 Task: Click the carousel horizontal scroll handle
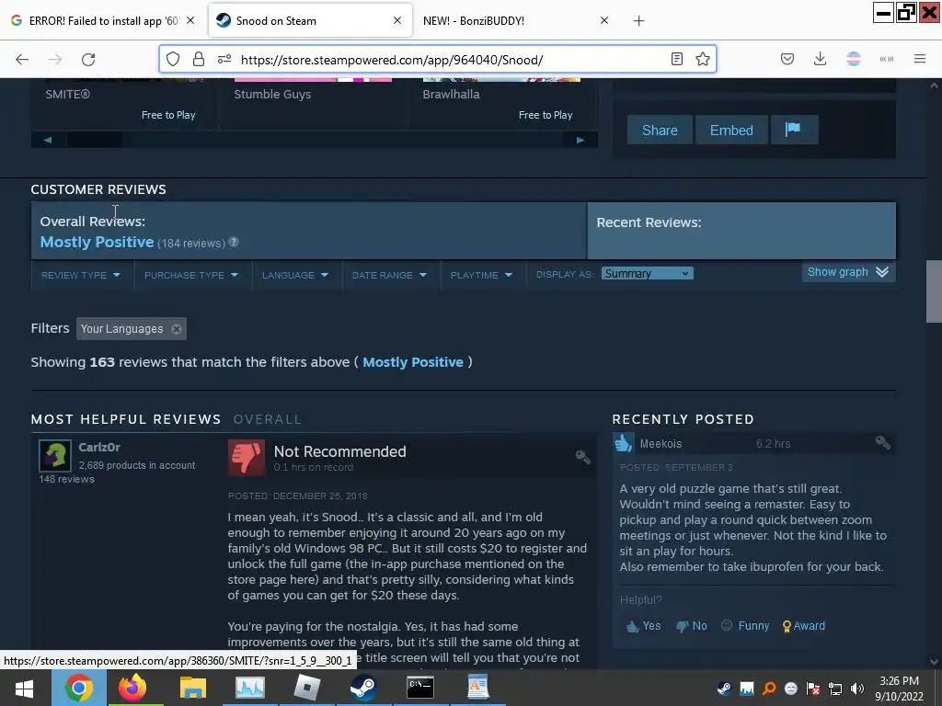pyautogui.click(x=95, y=140)
